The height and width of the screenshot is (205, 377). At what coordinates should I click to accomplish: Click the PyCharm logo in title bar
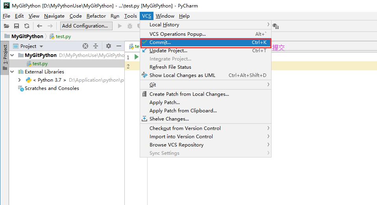pos(6,5)
